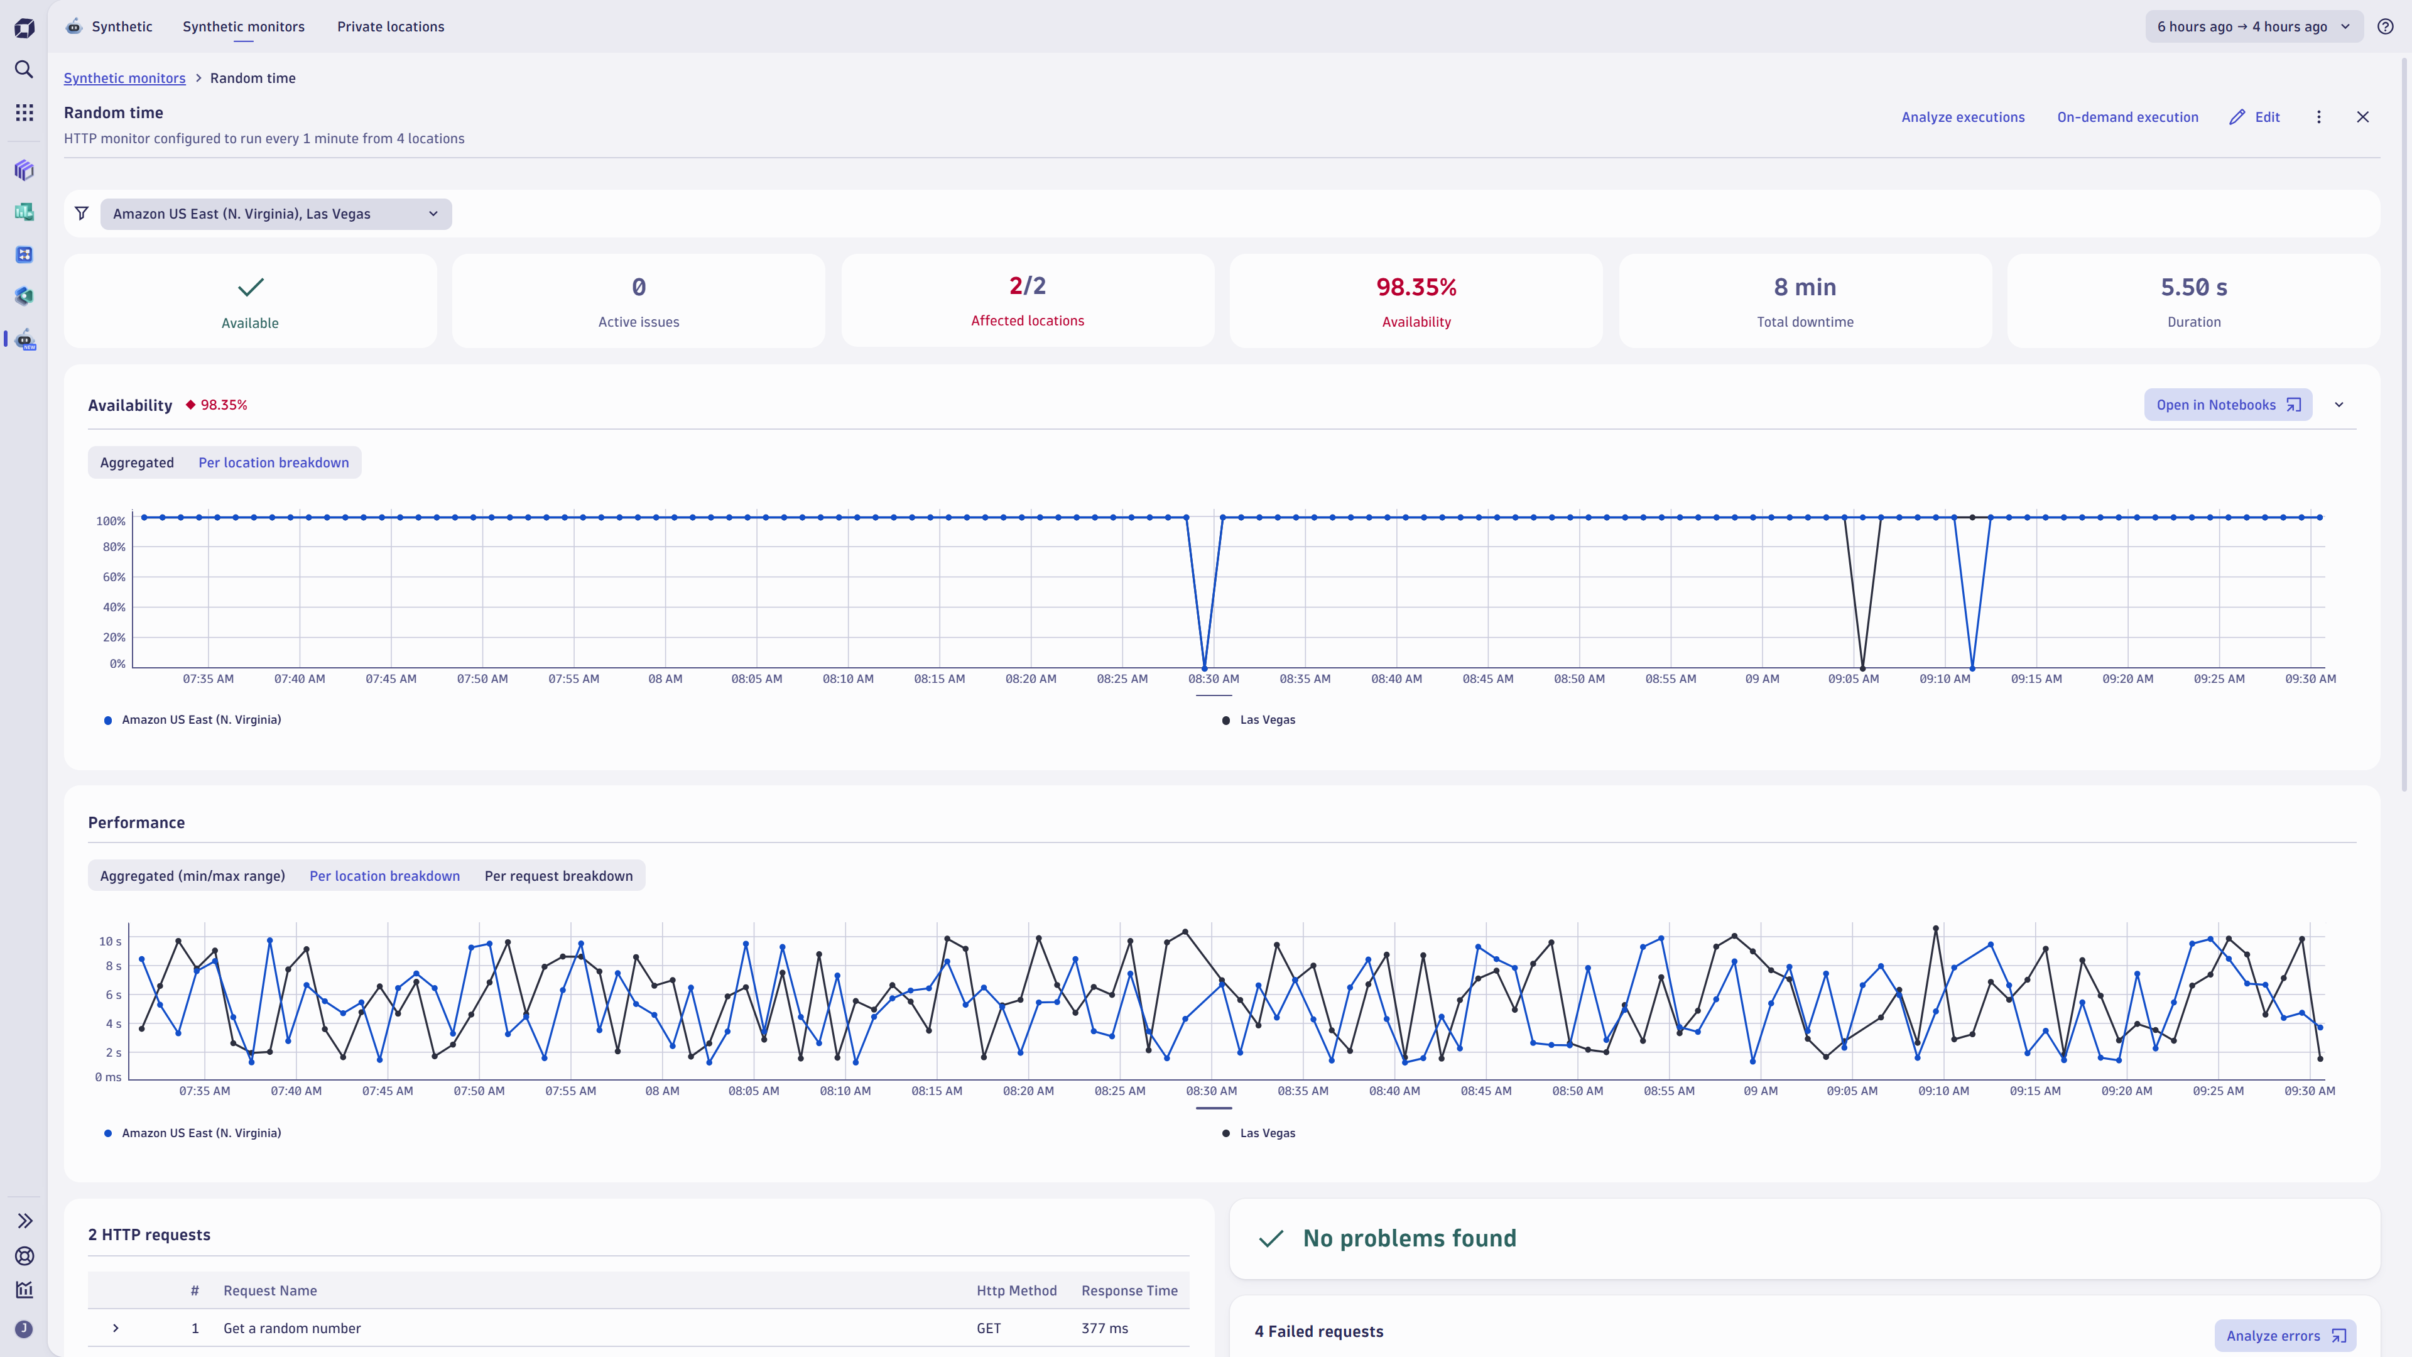Click Analyze errors button
Screen dimensions: 2412x1357
pyautogui.click(x=2284, y=1336)
